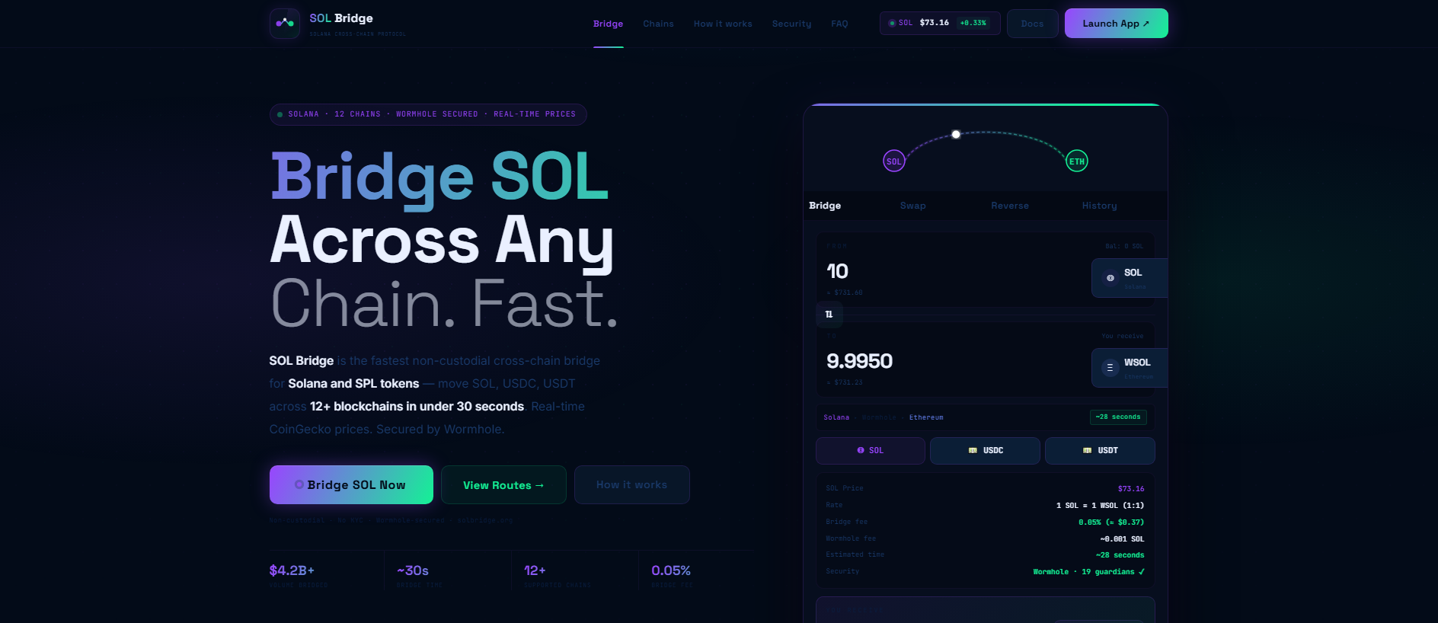Click the Wormhole fee value ~0.001 SOL
This screenshot has width=1438, height=623.
click(x=1122, y=539)
